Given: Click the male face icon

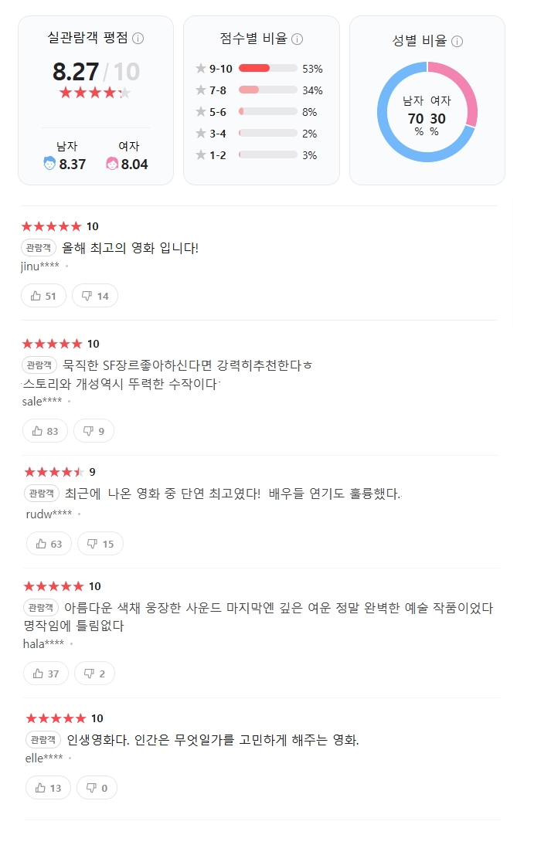Looking at the screenshot, I should coord(49,164).
